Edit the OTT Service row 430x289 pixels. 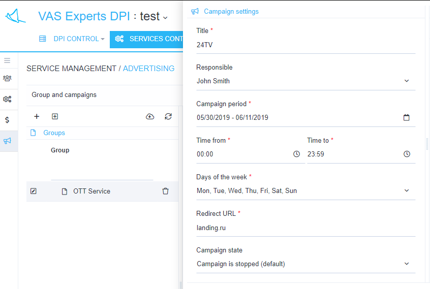(x=34, y=191)
